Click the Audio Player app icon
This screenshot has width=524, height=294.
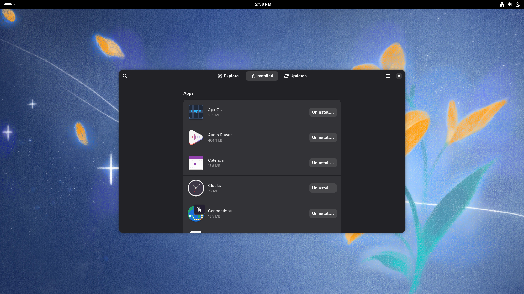(196, 137)
